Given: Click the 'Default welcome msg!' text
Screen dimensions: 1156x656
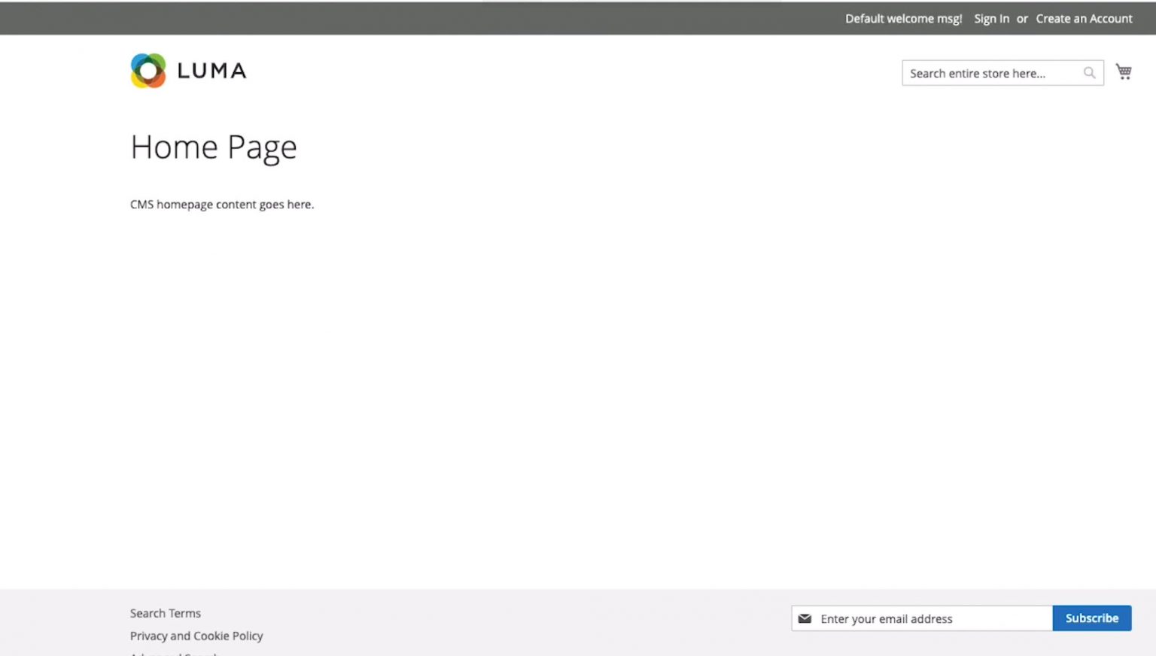Looking at the screenshot, I should coord(903,19).
